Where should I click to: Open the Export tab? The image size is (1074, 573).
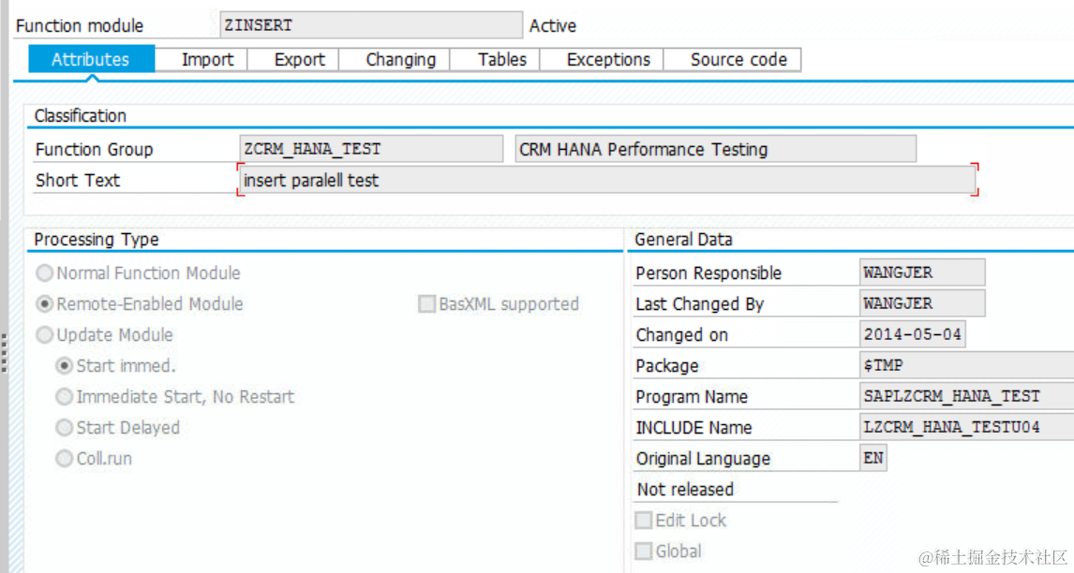tap(300, 60)
